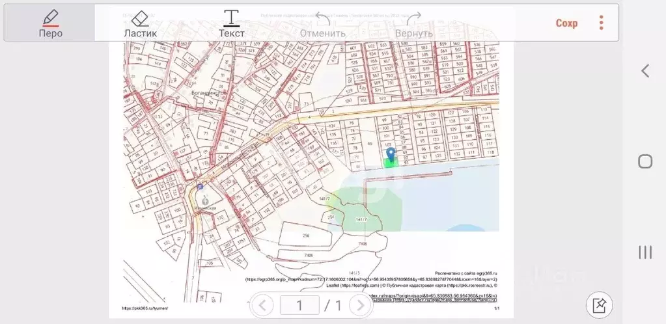Tap land plot numbered 256 on map
Image resolution: width=666 pixels, height=324 pixels.
pos(306,235)
